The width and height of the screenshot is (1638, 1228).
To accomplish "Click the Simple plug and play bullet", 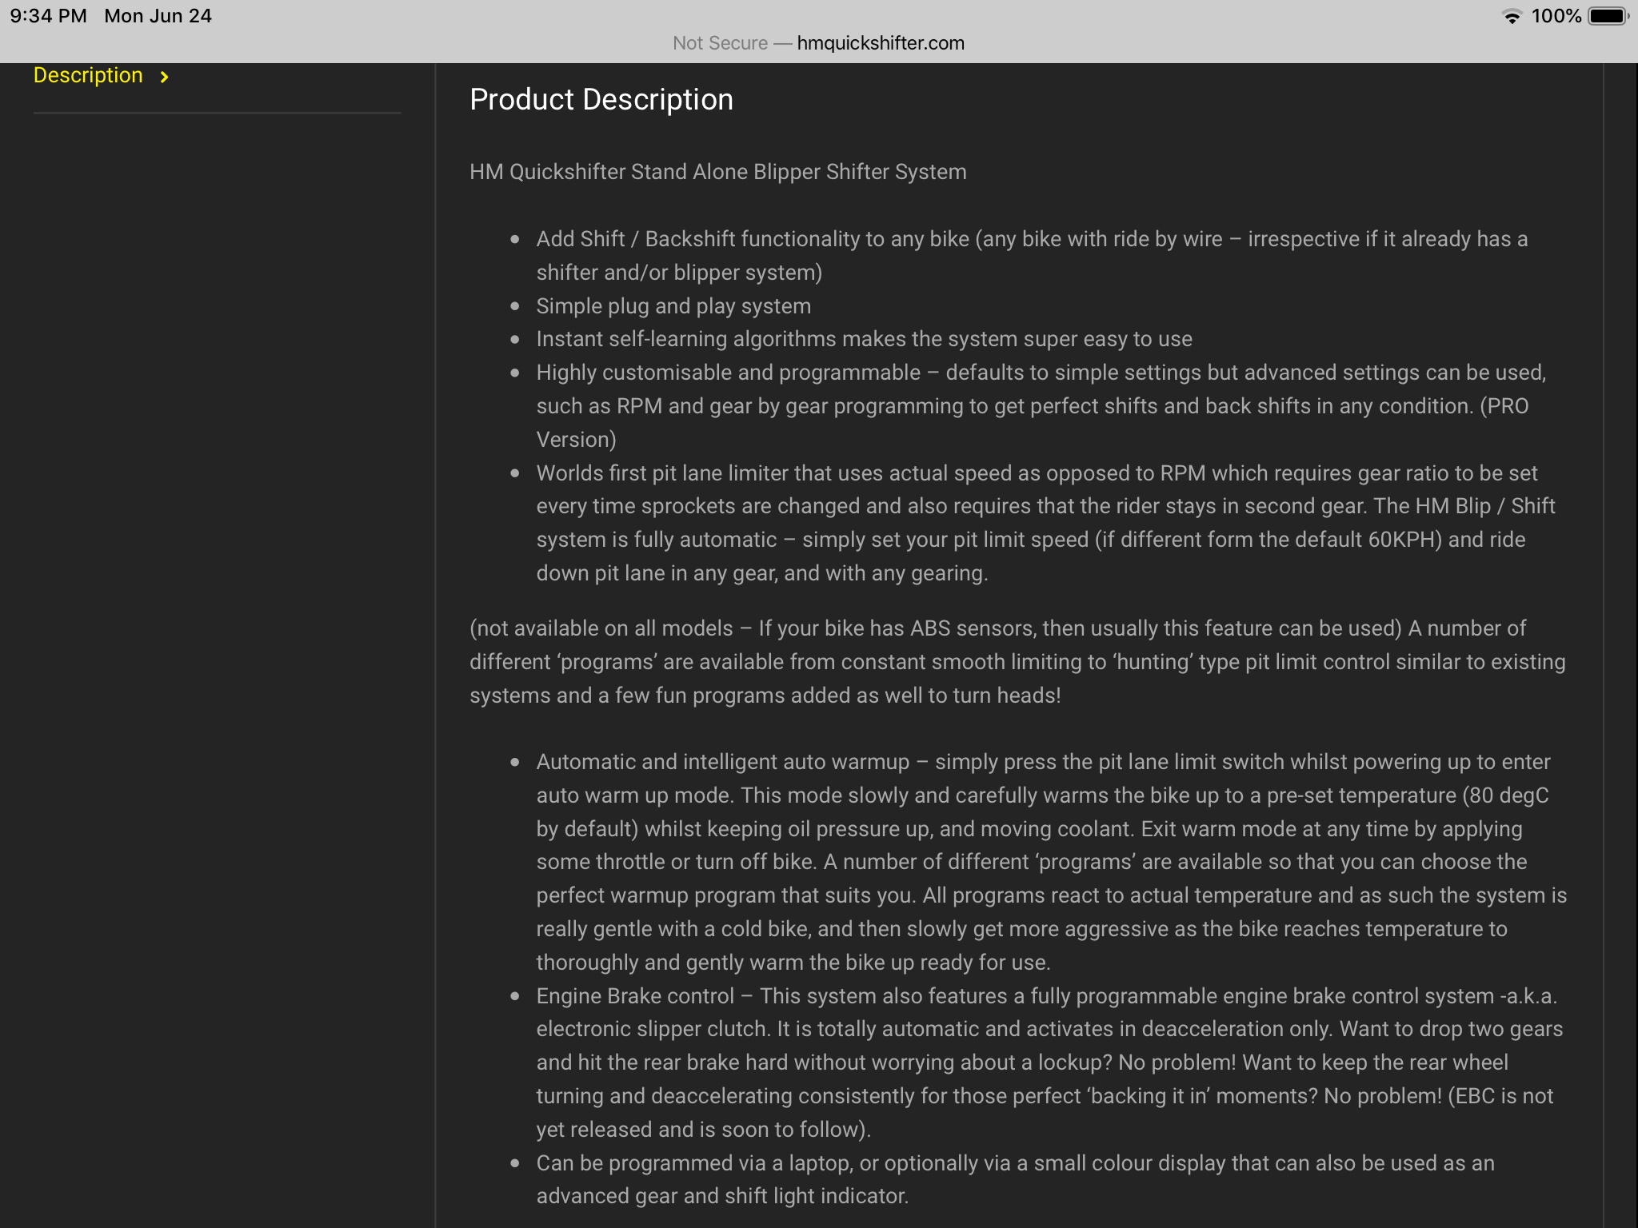I will click(x=673, y=306).
